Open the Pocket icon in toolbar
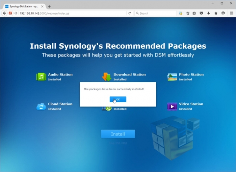 201,13
